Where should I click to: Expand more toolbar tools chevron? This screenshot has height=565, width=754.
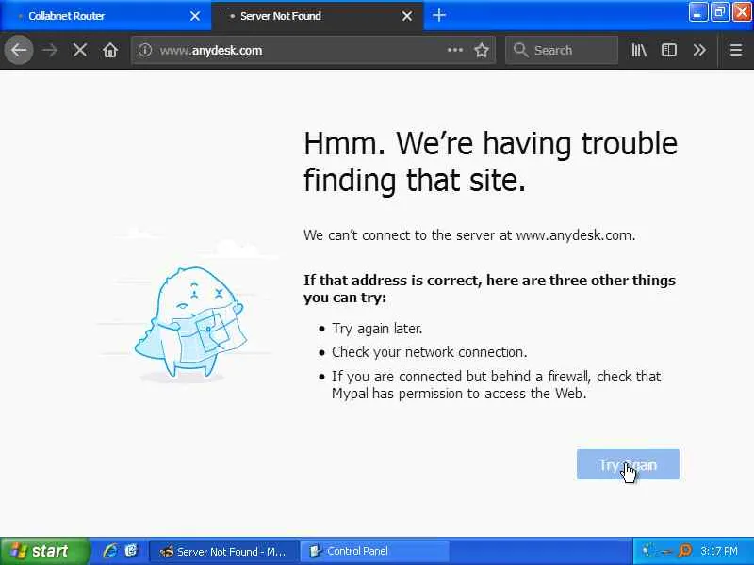[699, 50]
